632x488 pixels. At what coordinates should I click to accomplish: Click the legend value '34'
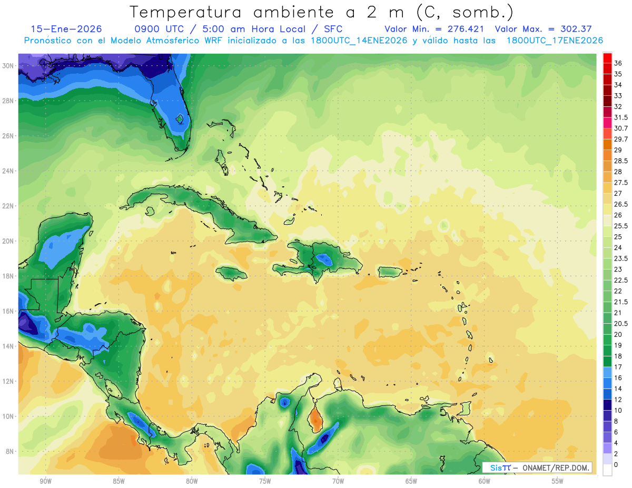click(x=618, y=85)
